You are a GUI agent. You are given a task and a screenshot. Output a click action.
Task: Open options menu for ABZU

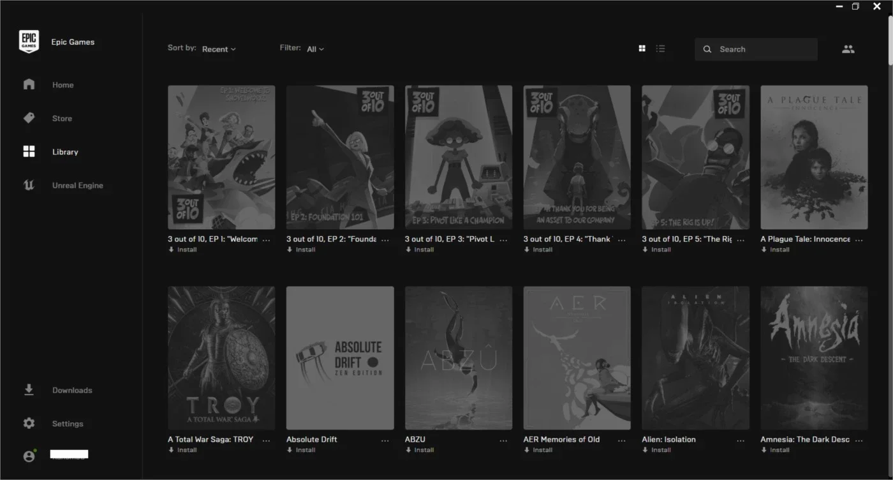point(503,440)
